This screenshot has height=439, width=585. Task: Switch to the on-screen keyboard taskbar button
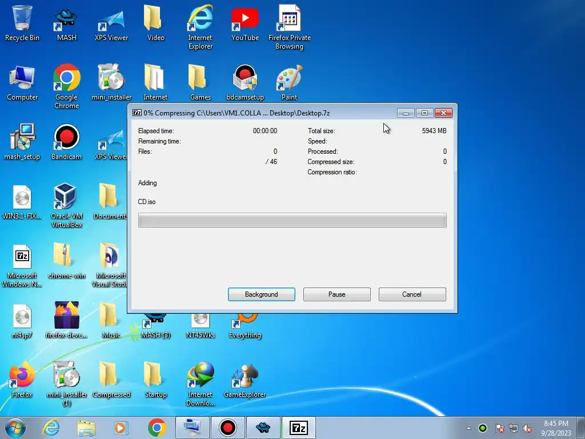(192, 428)
